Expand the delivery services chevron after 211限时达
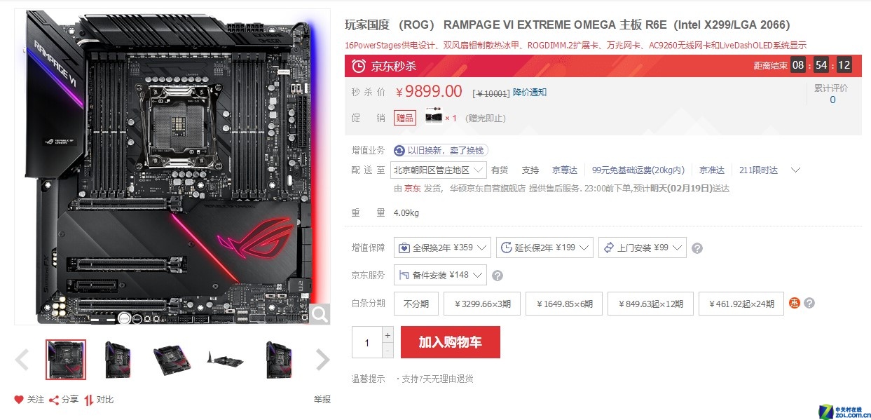The height and width of the screenshot is (420, 871). point(795,170)
